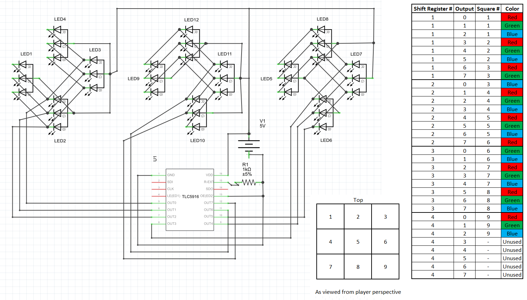
Task: Click the 'Shift Register #' column header
Action: pos(433,9)
